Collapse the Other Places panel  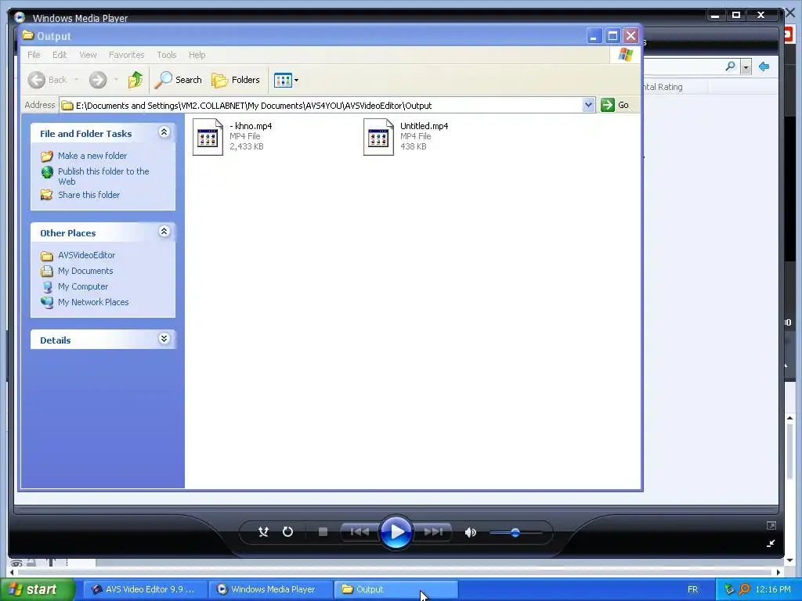[x=164, y=232]
